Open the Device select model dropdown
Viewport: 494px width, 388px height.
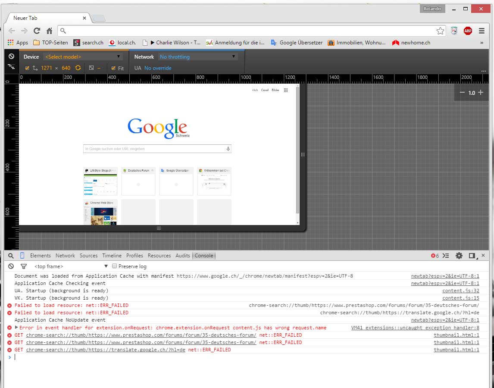coord(82,57)
